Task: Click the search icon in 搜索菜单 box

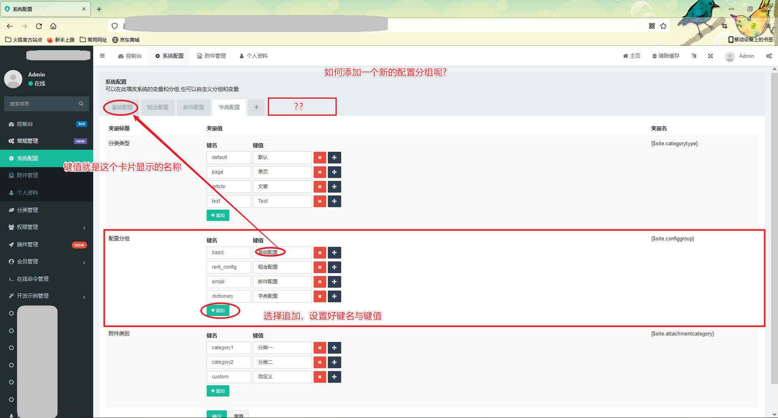Action: coord(81,104)
